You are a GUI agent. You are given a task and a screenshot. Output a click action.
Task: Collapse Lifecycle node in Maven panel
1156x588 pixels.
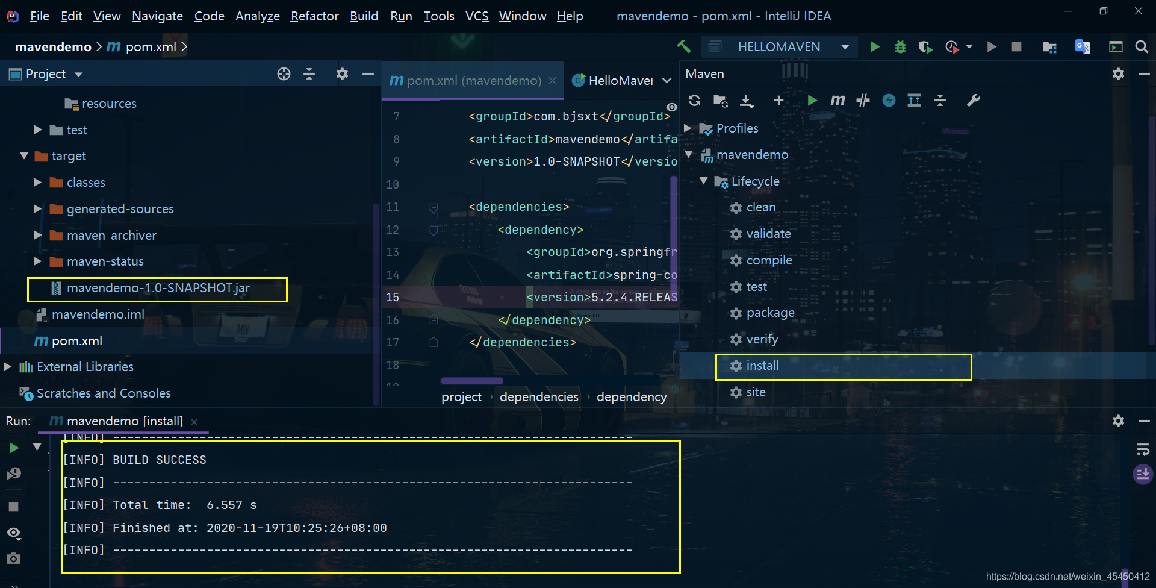click(703, 181)
